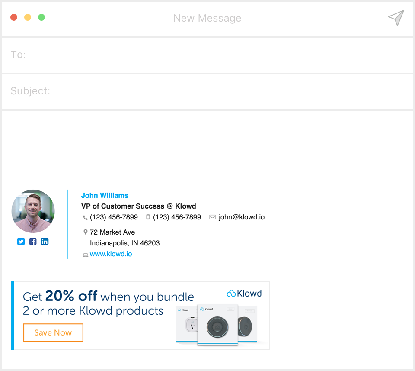Click the green maximize window dot
This screenshot has width=415, height=371.
tap(41, 17)
